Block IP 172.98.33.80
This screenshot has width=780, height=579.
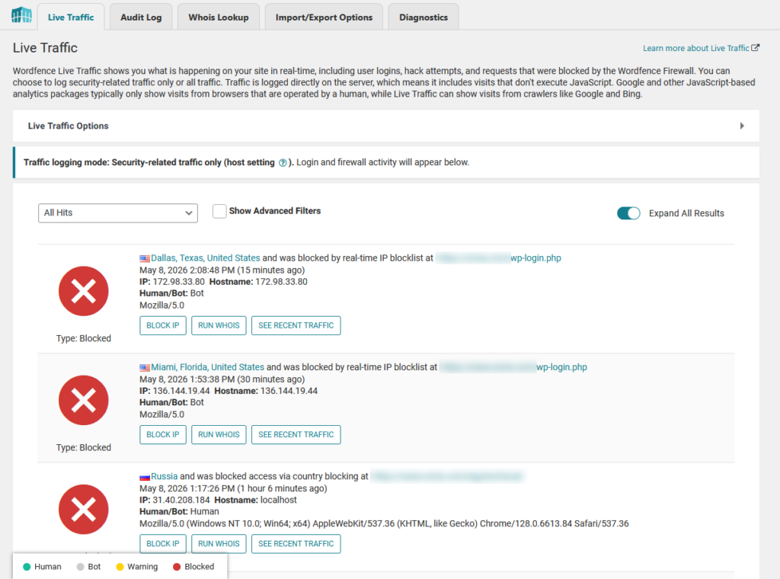pyautogui.click(x=163, y=325)
